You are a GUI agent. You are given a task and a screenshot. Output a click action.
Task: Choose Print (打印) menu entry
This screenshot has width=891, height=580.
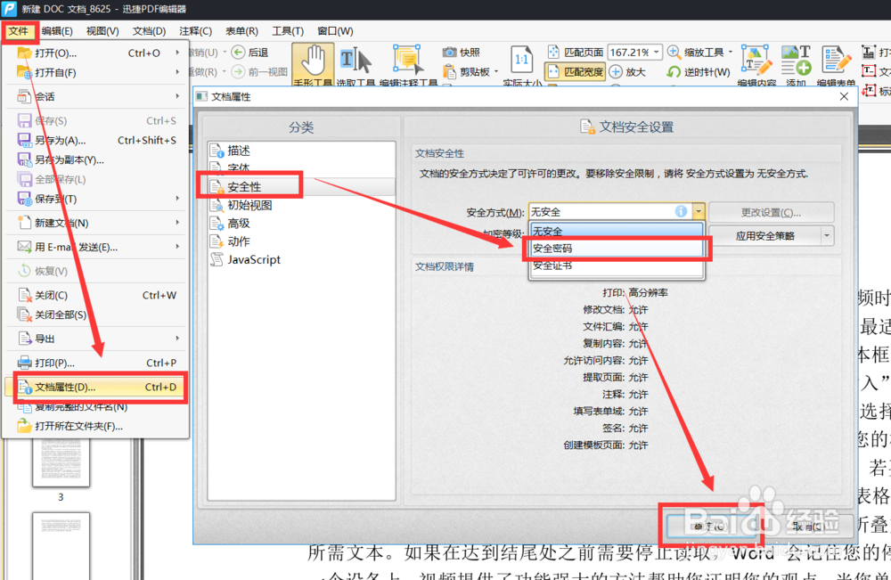95,363
